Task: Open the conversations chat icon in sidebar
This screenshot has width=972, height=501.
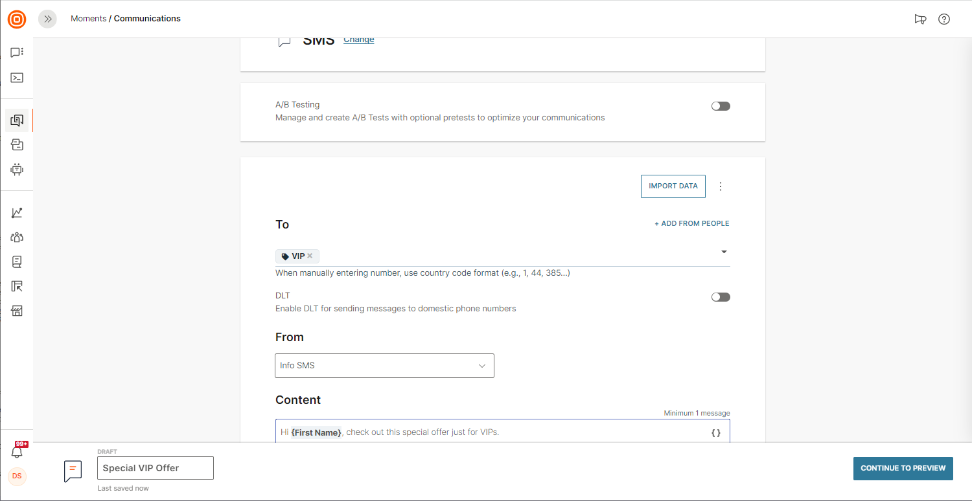Action: pos(17,52)
